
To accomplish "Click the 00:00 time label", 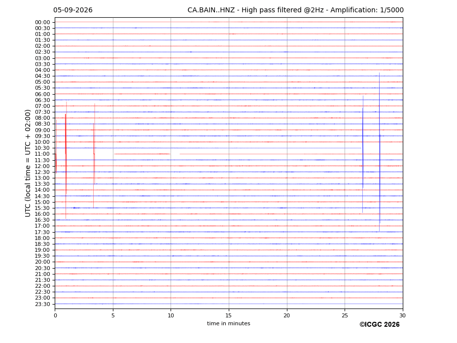I will pos(42,23).
